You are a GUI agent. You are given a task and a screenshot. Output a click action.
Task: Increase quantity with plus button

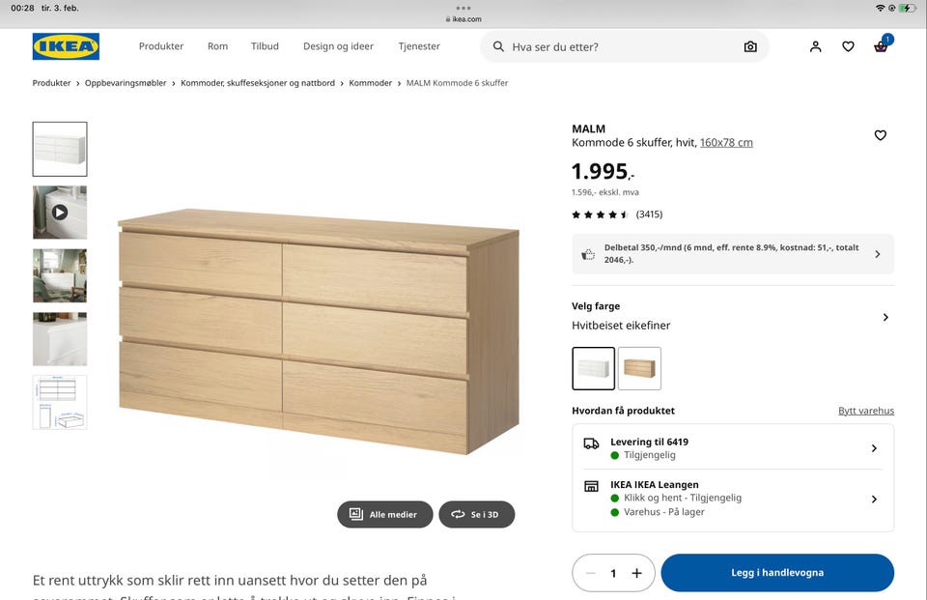[x=636, y=573]
